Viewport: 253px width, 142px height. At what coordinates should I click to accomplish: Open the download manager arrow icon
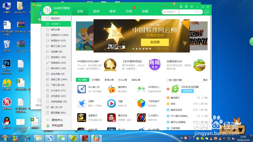207,12
